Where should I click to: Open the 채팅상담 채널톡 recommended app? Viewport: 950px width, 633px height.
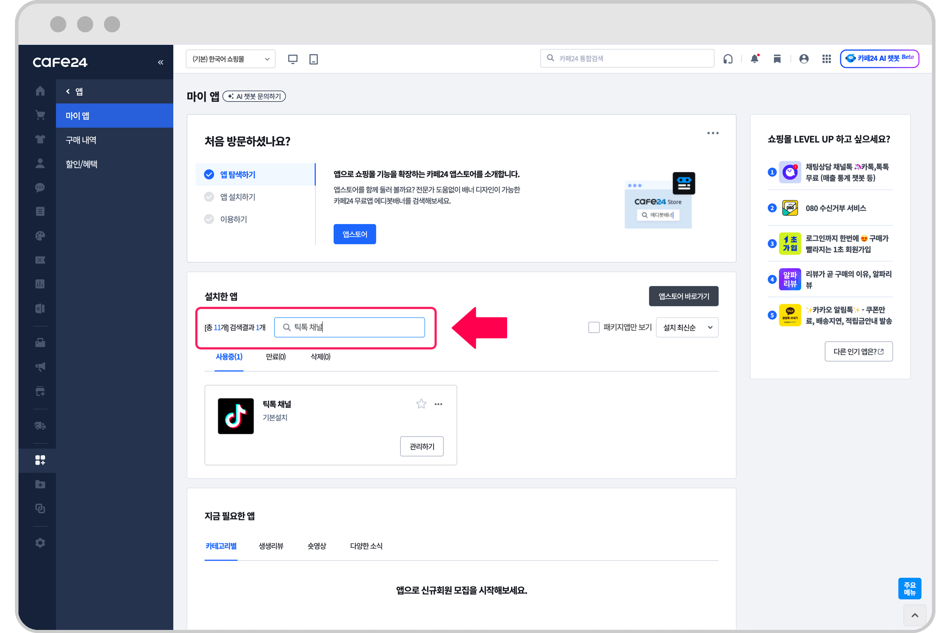(830, 172)
